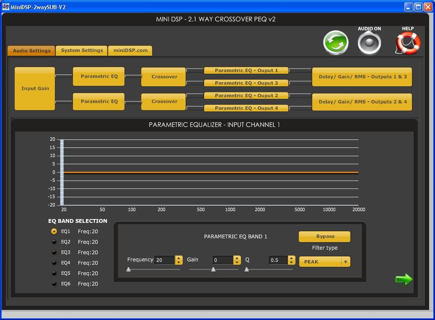Click the green refresh/synchronize icon
435x320 pixels.
[x=336, y=42]
